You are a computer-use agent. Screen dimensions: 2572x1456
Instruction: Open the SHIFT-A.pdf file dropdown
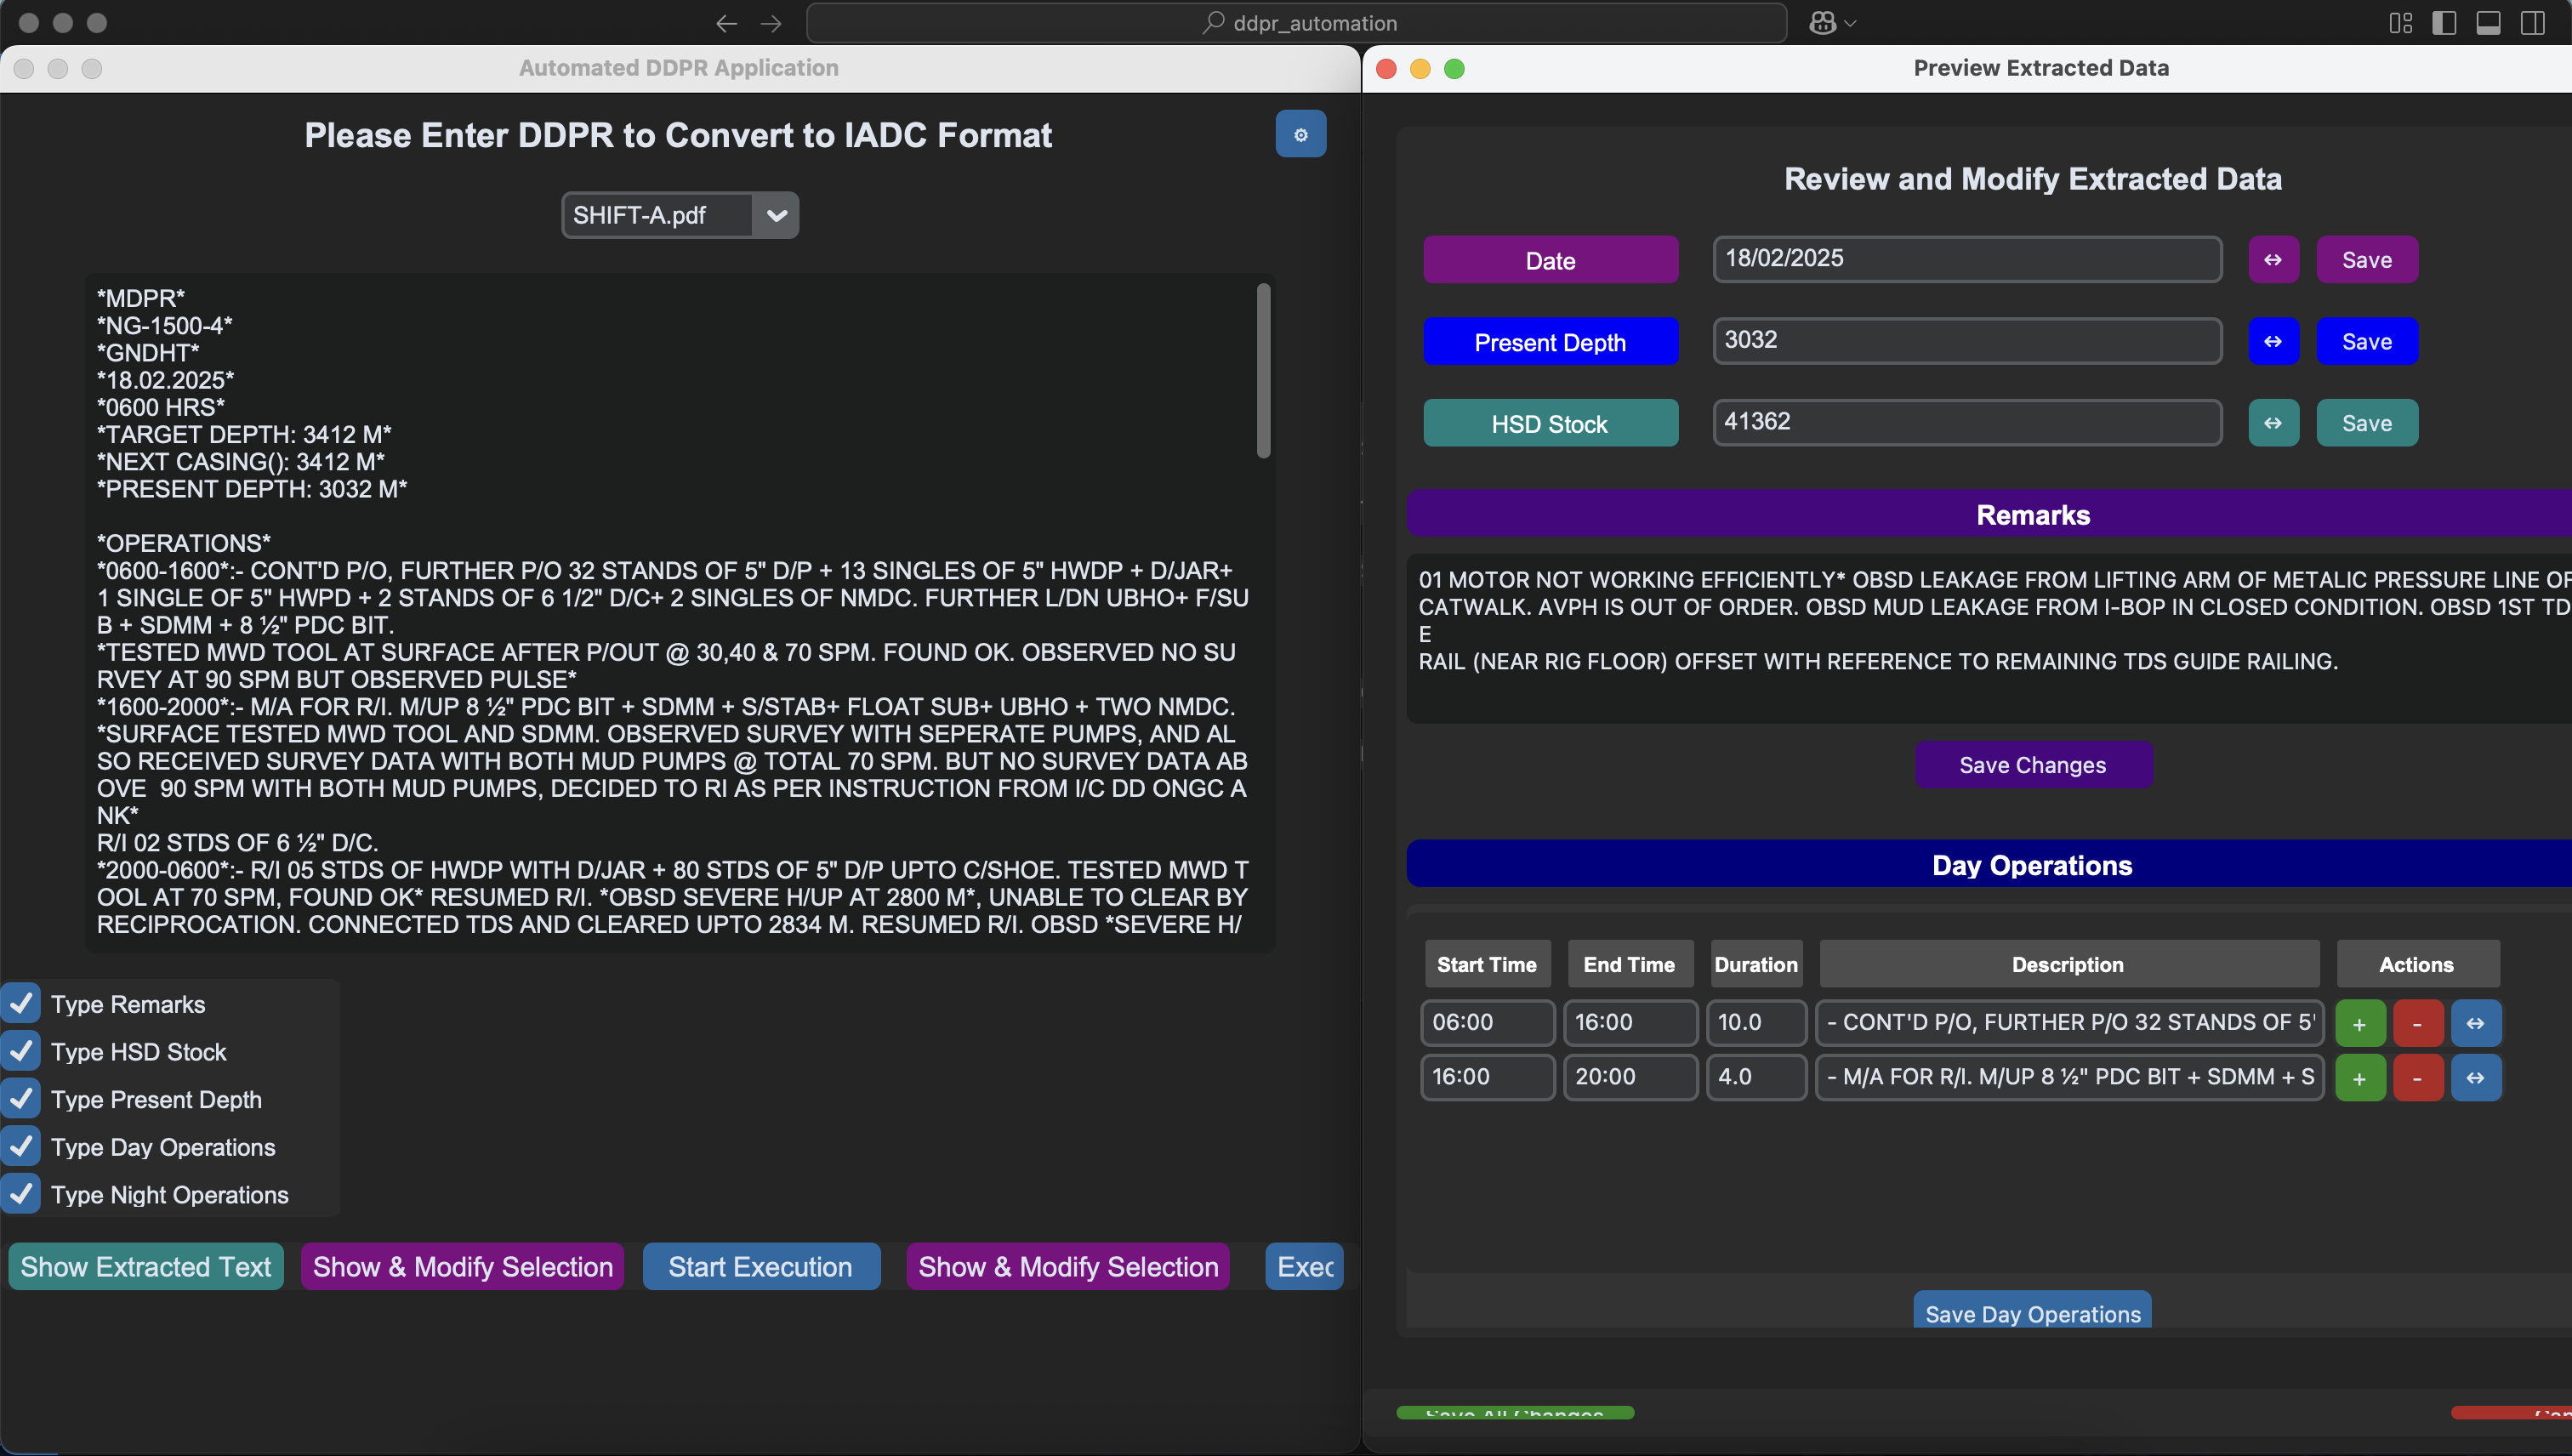click(776, 215)
